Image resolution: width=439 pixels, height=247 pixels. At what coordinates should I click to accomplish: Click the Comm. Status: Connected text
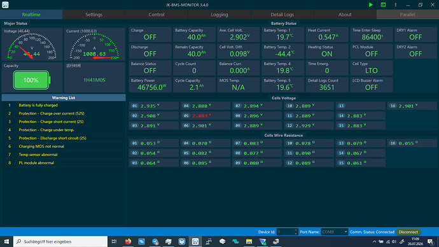click(372, 232)
